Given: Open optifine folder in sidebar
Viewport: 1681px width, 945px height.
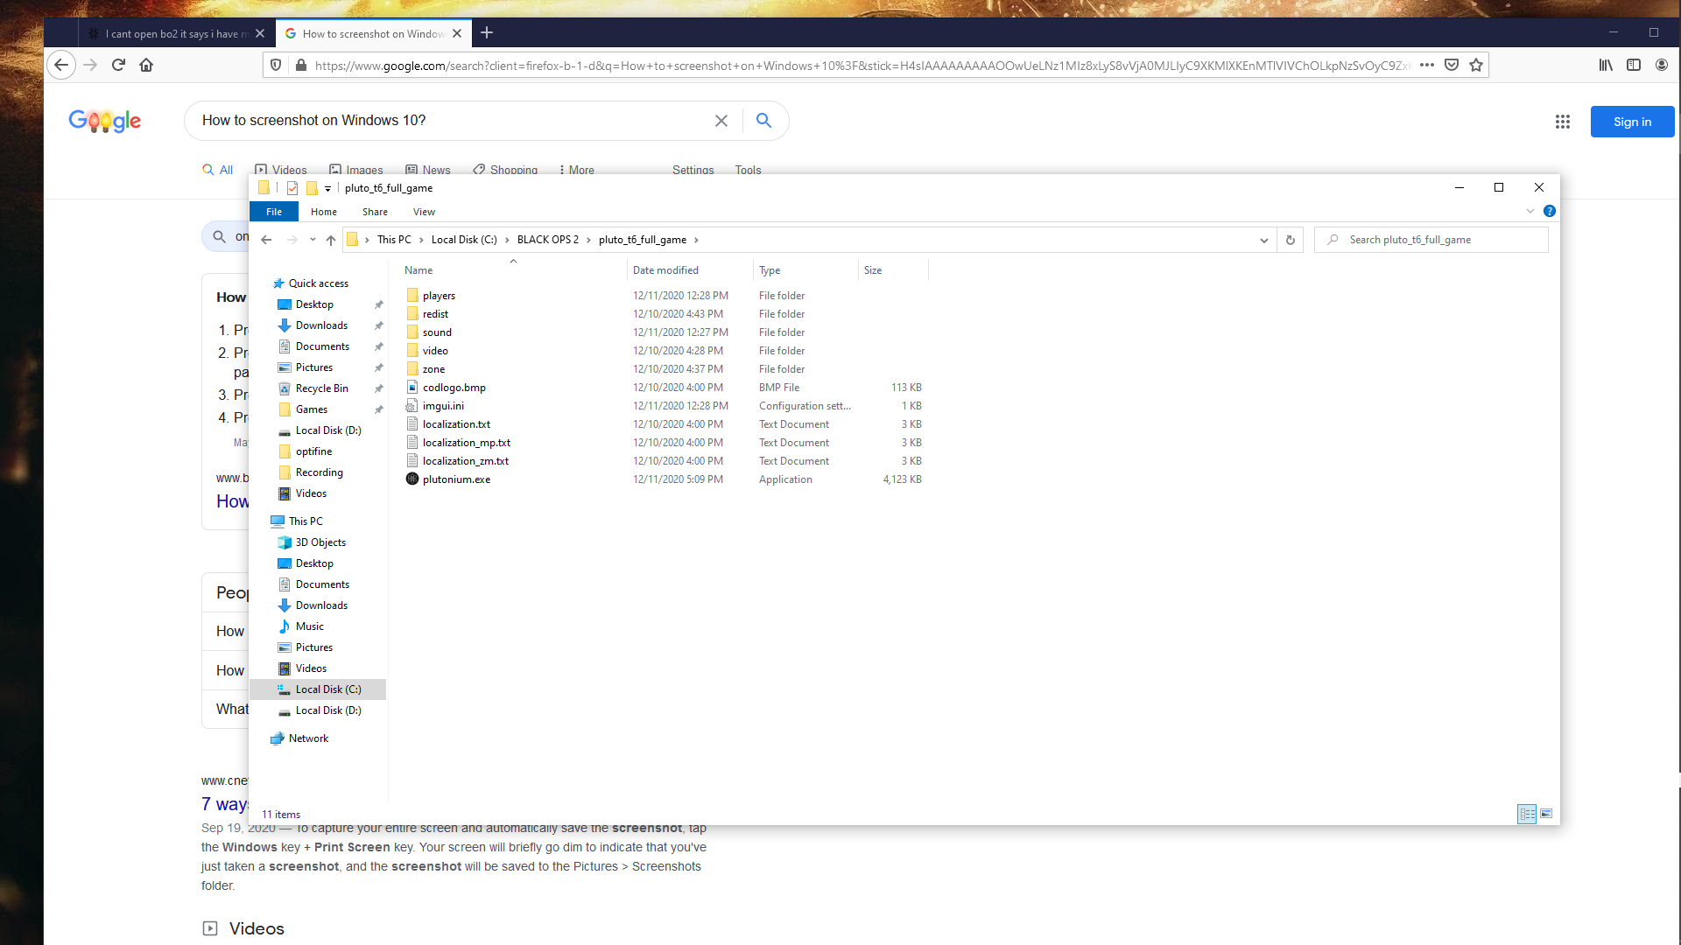Looking at the screenshot, I should [x=306, y=451].
